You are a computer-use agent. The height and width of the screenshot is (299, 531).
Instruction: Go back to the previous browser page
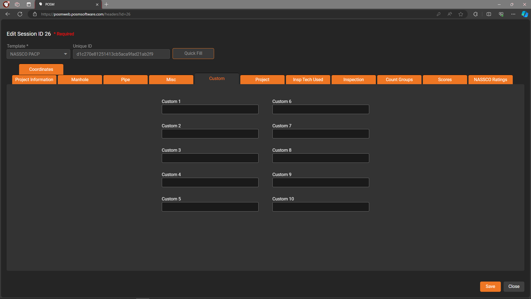click(x=8, y=14)
